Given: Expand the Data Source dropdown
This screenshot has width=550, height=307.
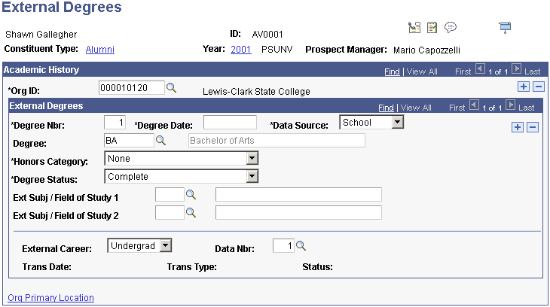Looking at the screenshot, I should [397, 123].
